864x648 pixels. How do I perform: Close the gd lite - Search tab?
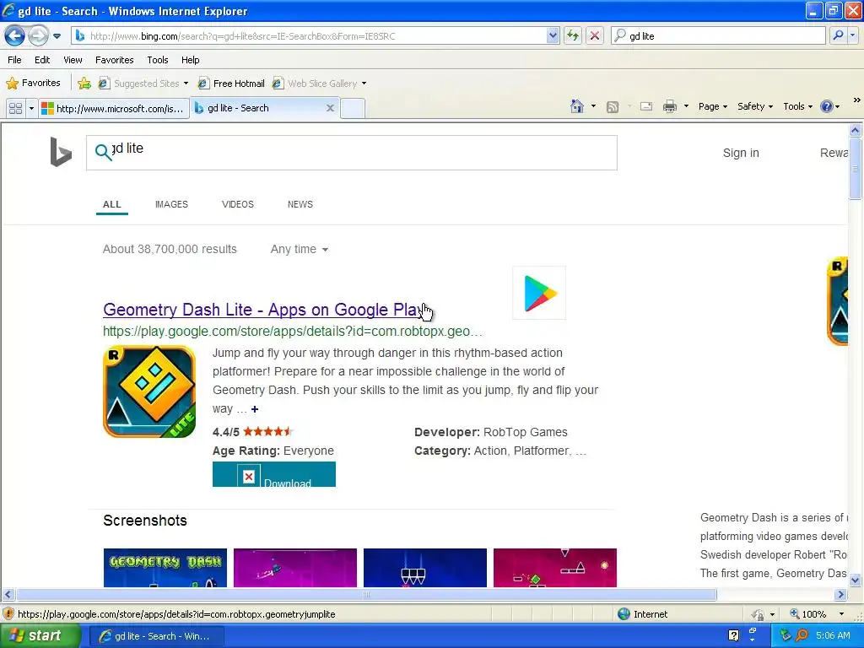tap(330, 108)
